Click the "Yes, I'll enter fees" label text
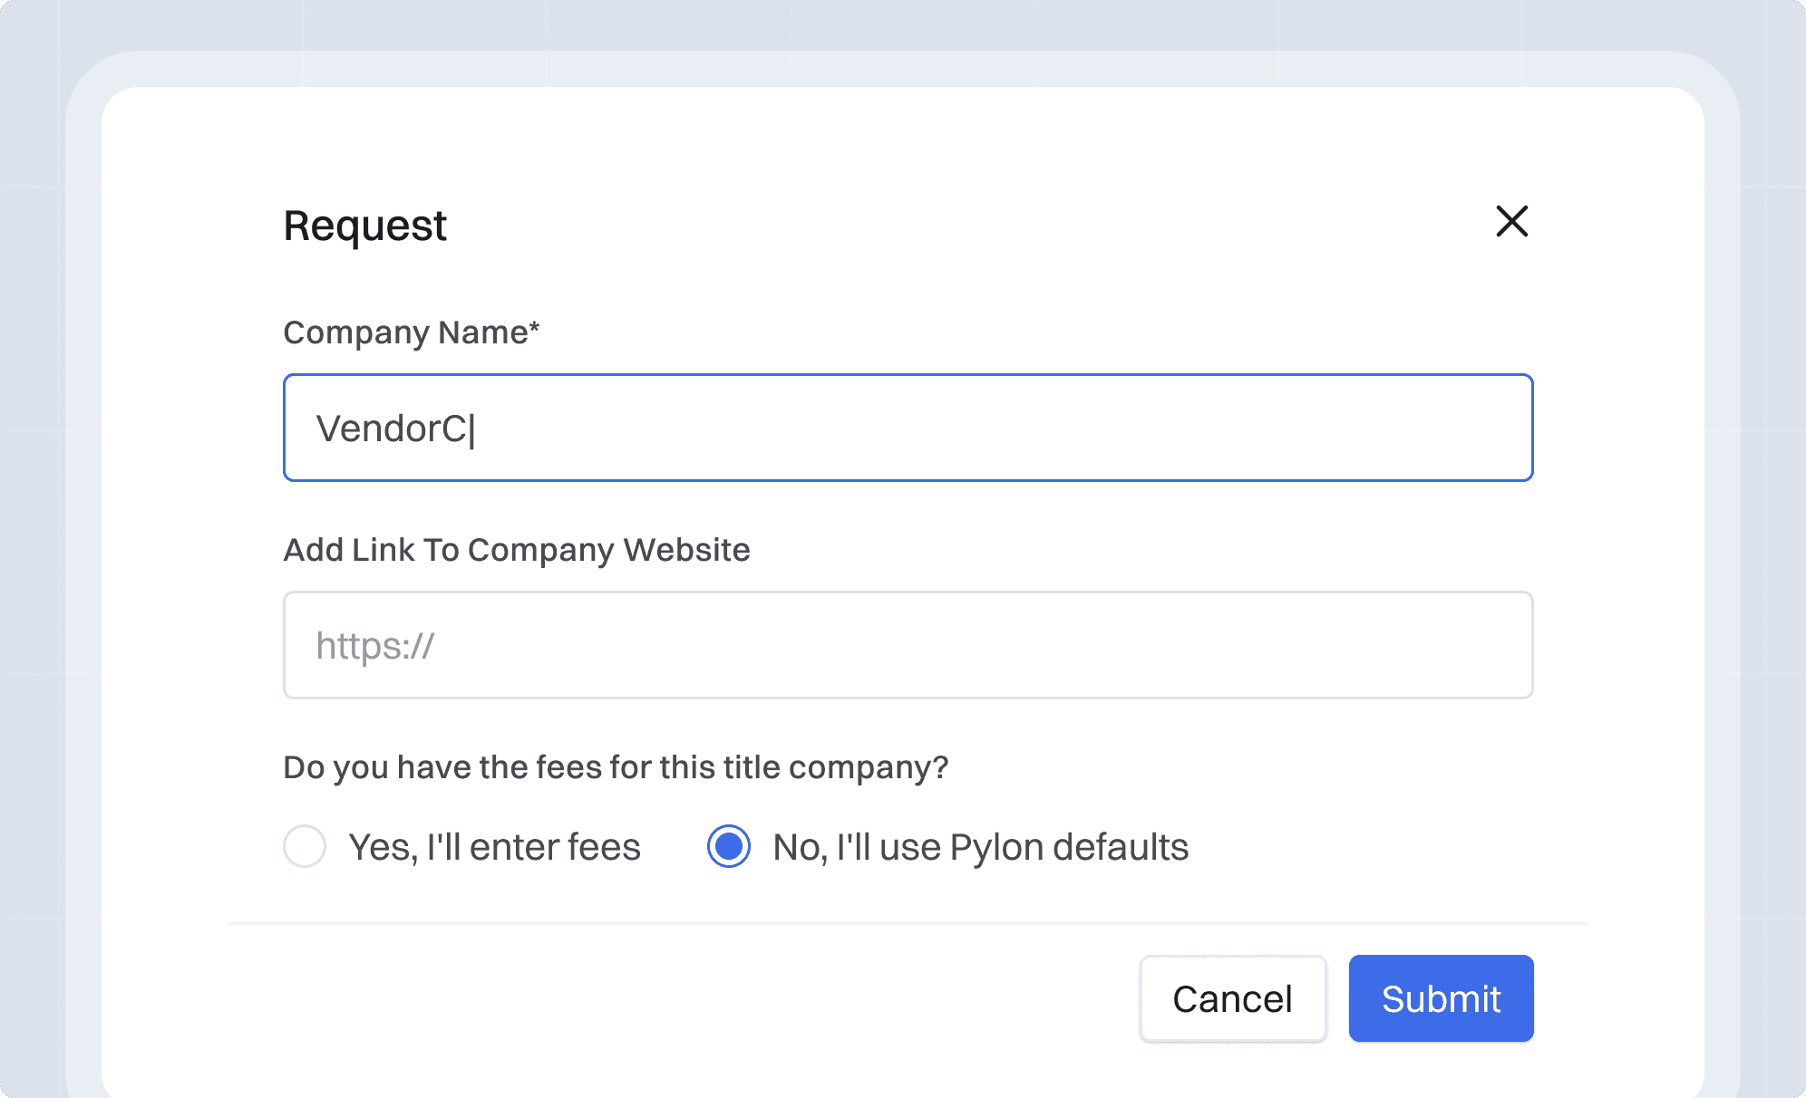1806x1098 pixels. (x=495, y=847)
